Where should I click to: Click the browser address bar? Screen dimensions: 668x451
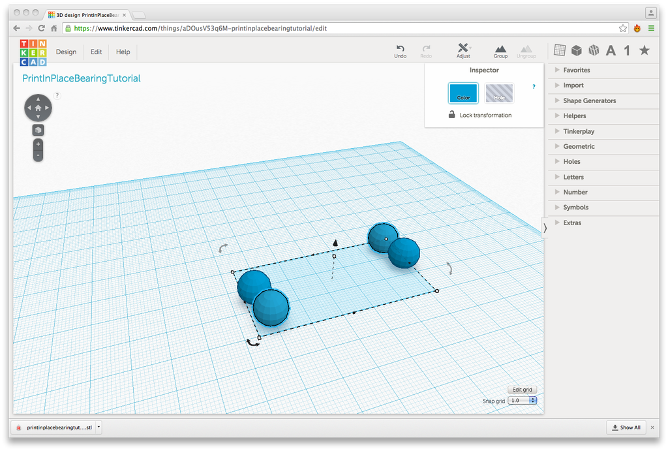pos(341,28)
